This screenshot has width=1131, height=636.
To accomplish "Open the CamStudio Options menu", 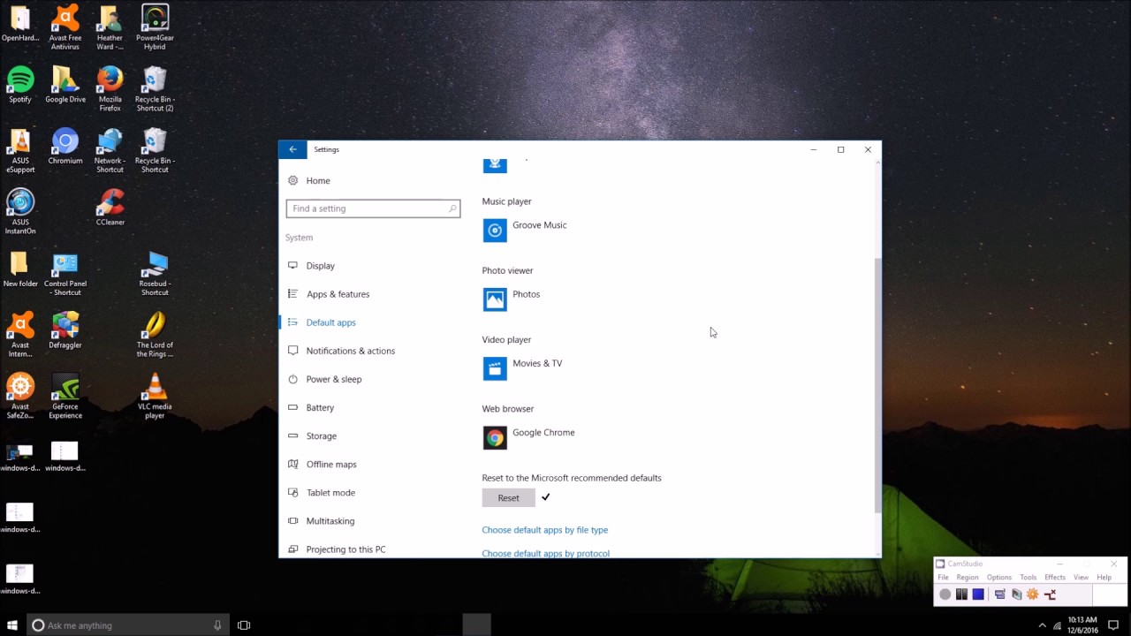I will (999, 578).
